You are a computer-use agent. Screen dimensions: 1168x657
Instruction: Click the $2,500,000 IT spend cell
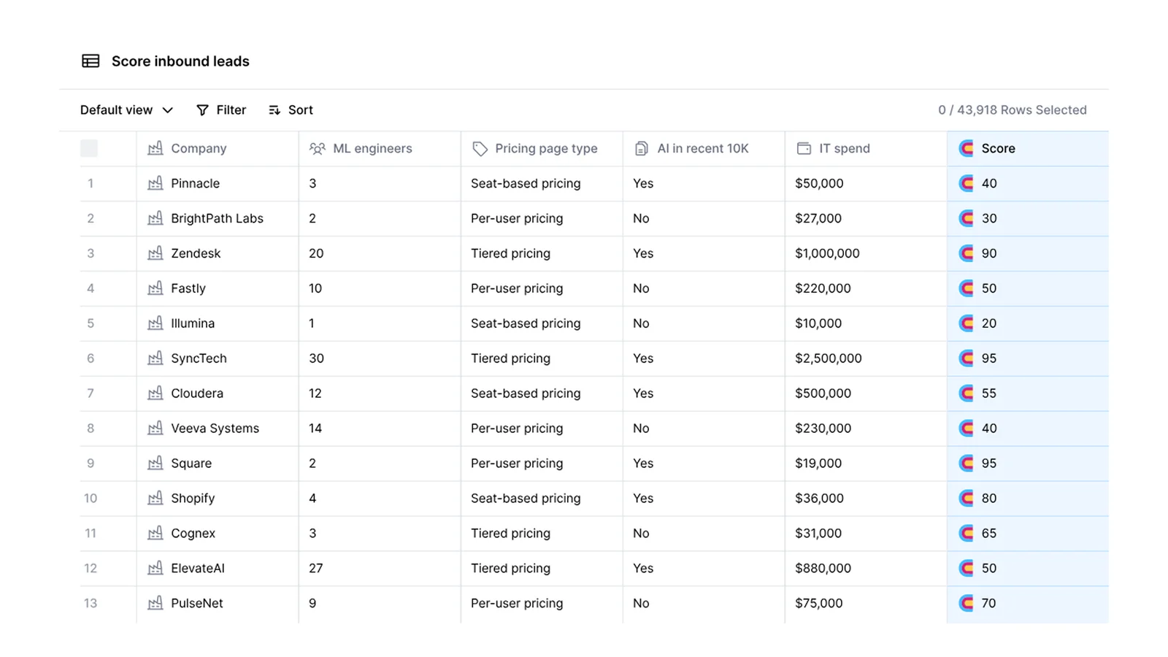click(866, 358)
